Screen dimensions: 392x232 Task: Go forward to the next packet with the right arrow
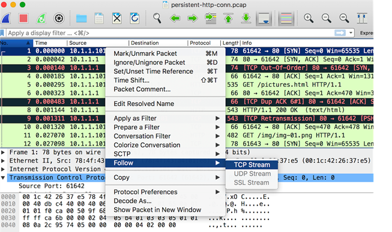click(x=193, y=18)
